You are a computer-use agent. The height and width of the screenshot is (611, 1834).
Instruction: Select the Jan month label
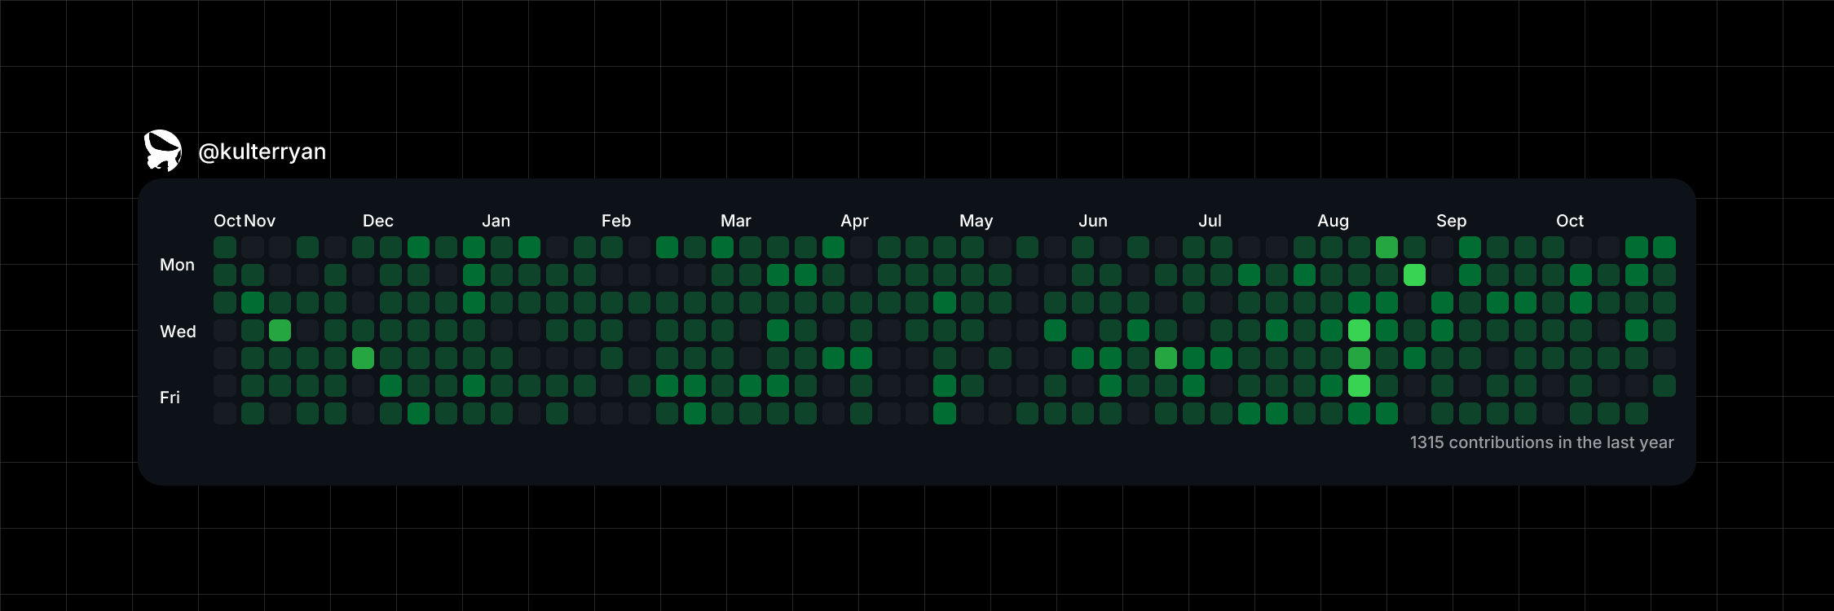coord(496,221)
